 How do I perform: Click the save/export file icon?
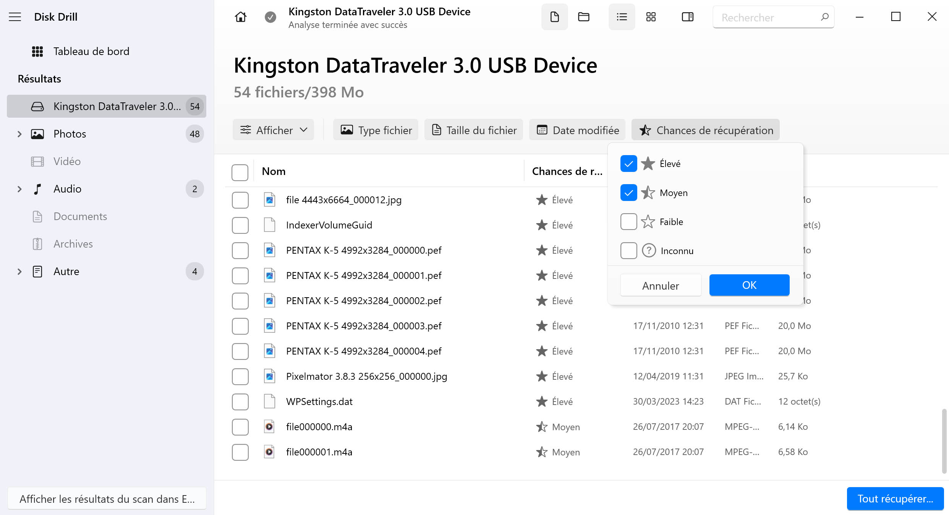point(554,17)
